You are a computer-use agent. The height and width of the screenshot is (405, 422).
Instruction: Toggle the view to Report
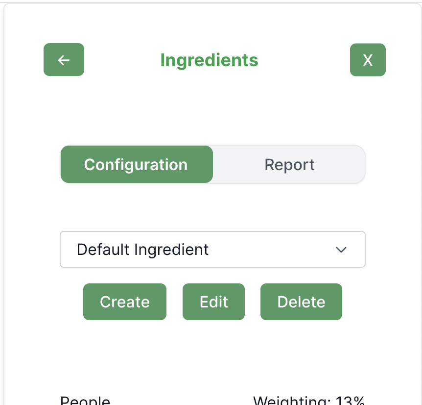[289, 165]
